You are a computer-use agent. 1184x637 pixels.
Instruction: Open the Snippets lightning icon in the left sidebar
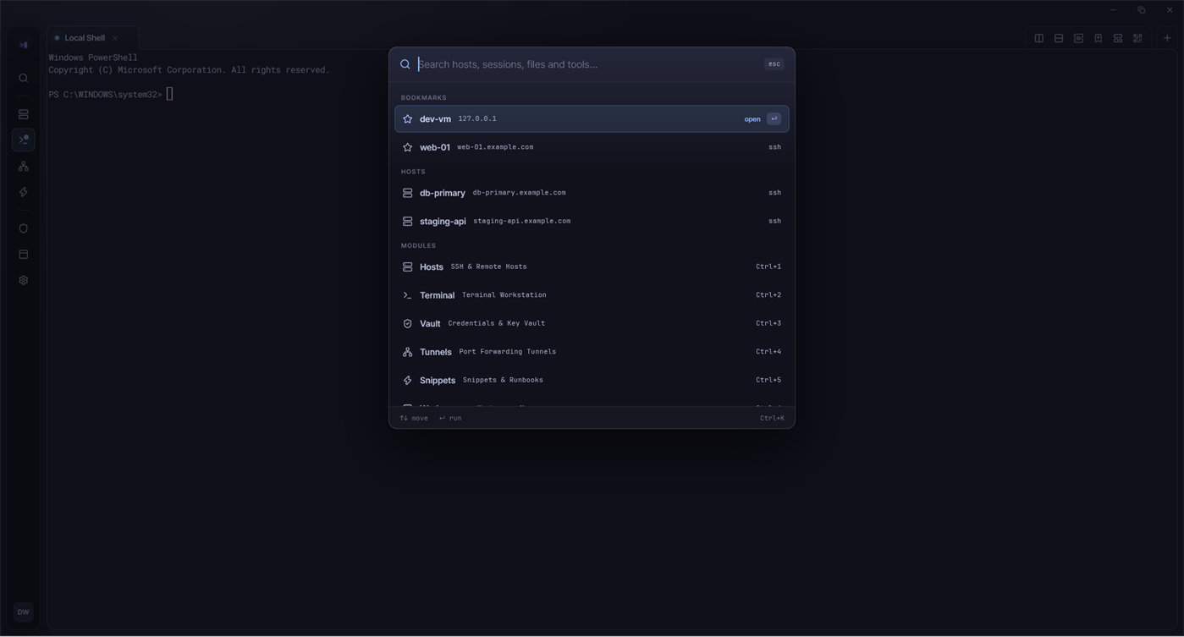tap(24, 192)
